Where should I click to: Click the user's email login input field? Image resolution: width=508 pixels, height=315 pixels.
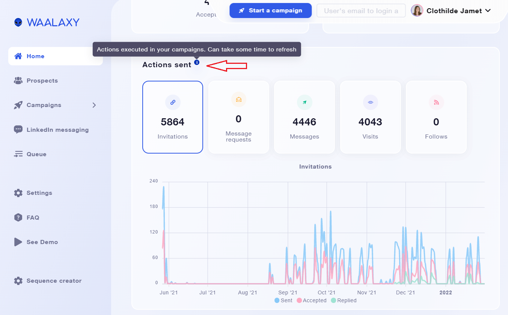pos(361,11)
